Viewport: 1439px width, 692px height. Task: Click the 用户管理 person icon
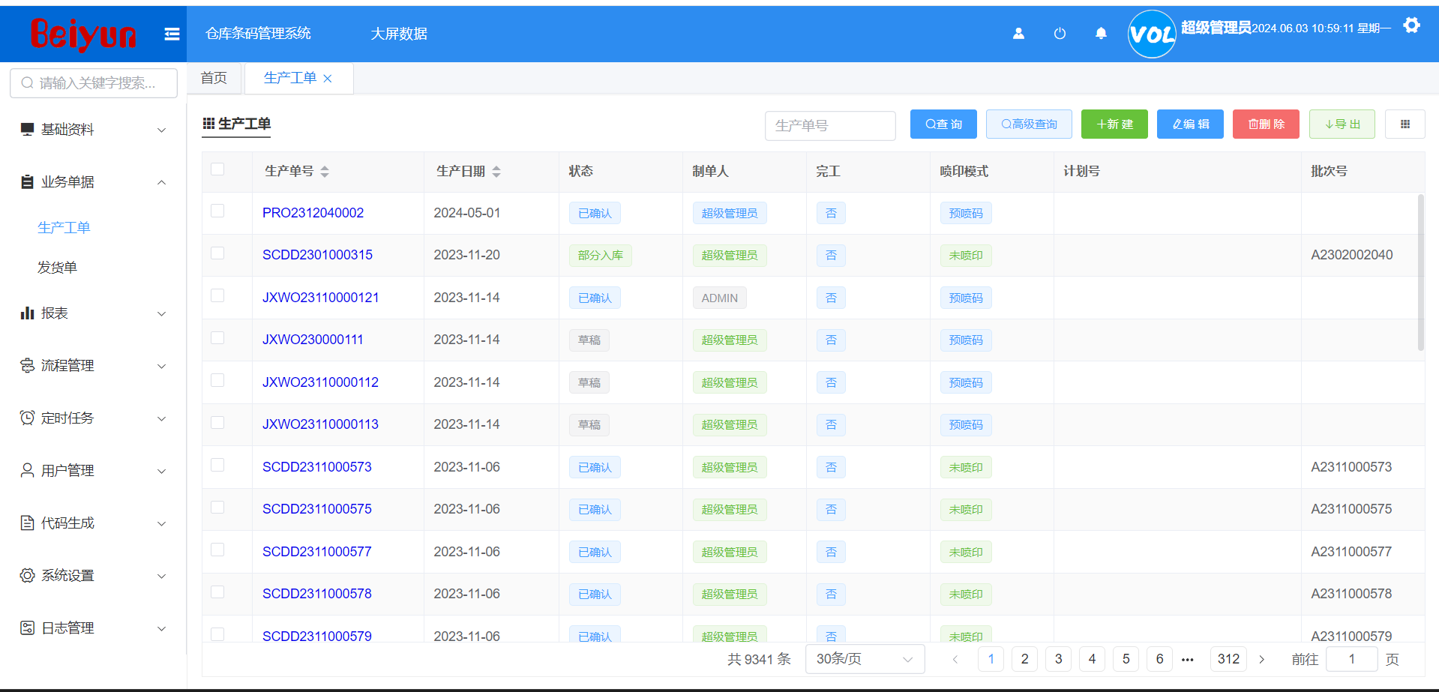pyautogui.click(x=27, y=471)
